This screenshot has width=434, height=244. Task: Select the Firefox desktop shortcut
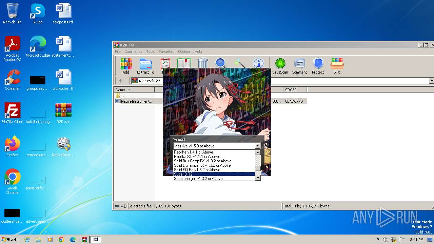click(x=12, y=146)
